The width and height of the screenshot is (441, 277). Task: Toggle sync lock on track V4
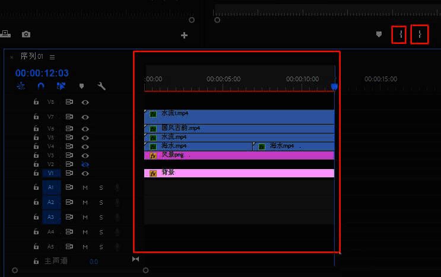click(x=69, y=146)
